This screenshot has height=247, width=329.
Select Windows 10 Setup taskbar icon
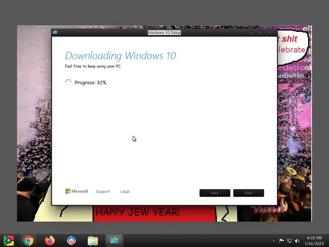coord(114,240)
